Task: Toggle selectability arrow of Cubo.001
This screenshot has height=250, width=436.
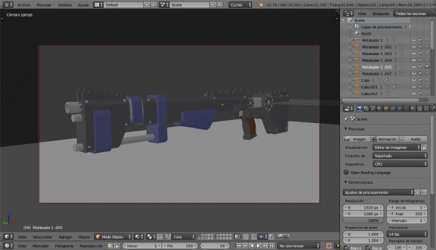Action: tap(420, 87)
